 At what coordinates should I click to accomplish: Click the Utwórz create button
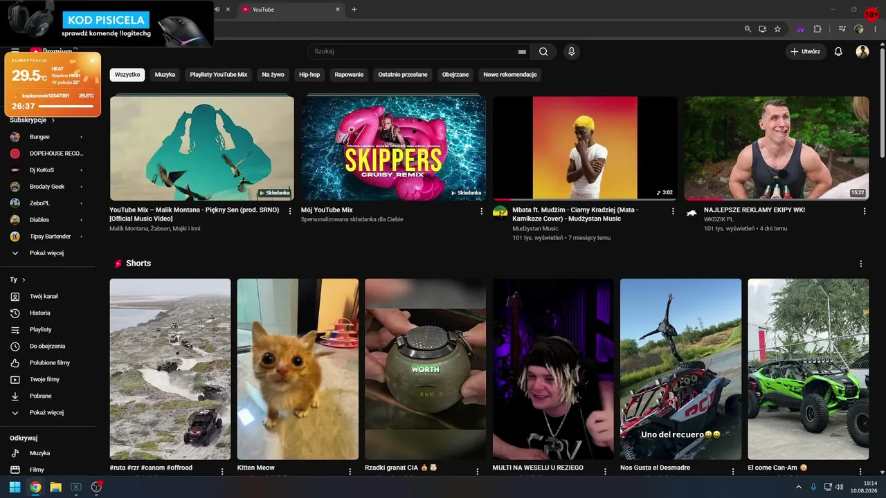[806, 51]
